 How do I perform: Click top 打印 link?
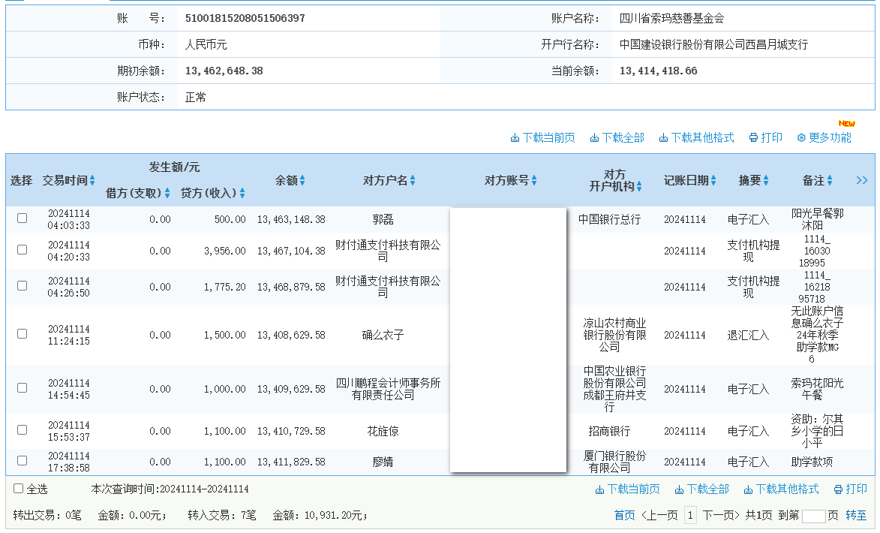[x=765, y=137]
